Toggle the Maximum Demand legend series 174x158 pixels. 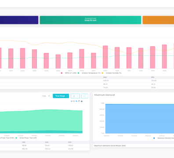pyautogui.click(x=164, y=138)
